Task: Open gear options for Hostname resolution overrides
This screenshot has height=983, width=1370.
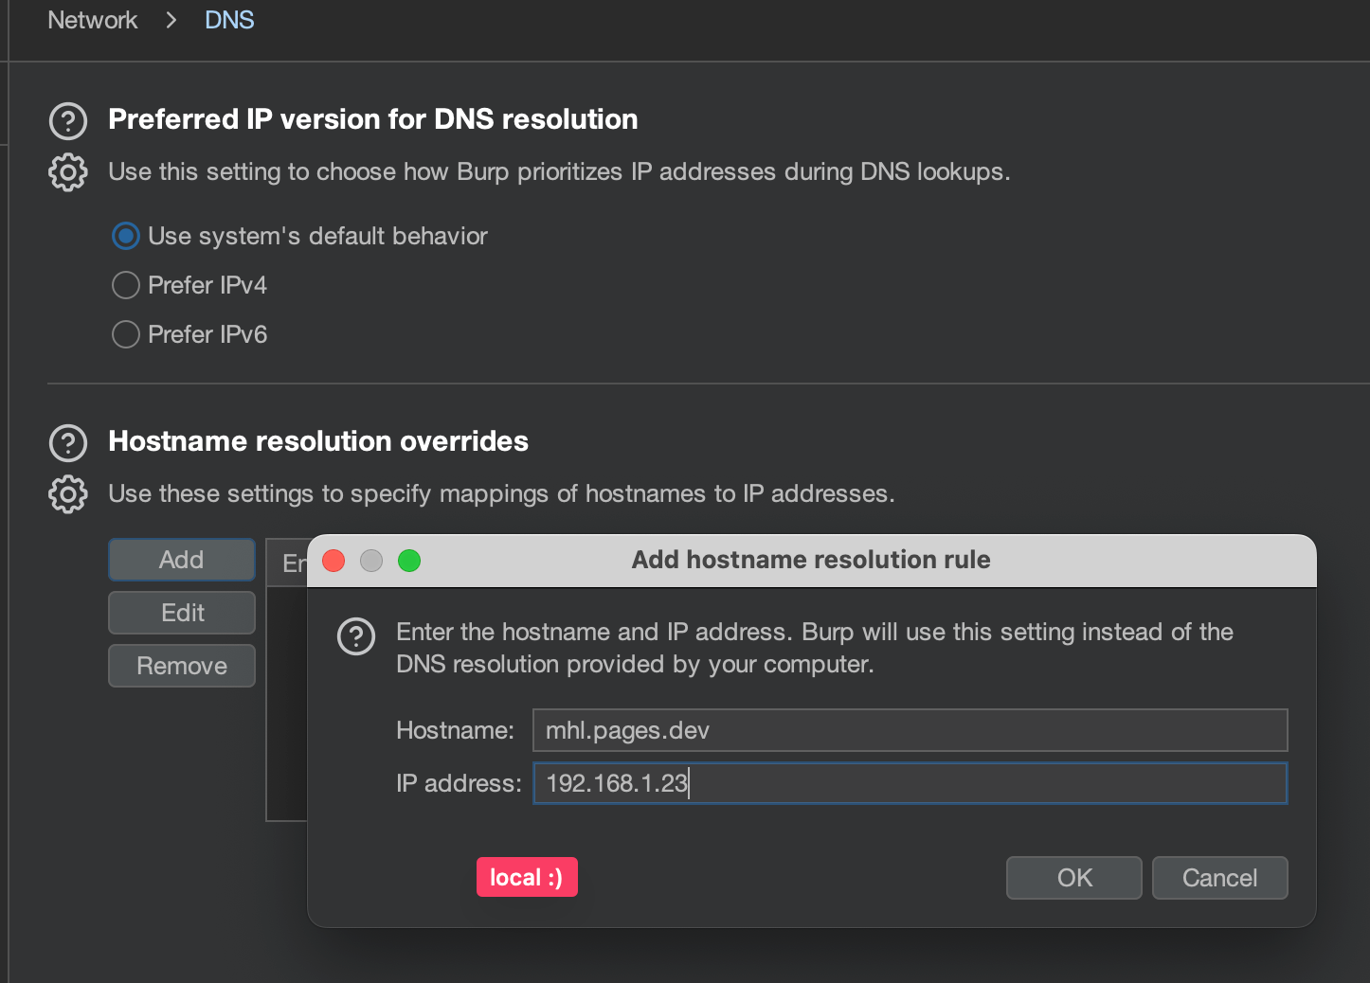Action: [x=68, y=494]
